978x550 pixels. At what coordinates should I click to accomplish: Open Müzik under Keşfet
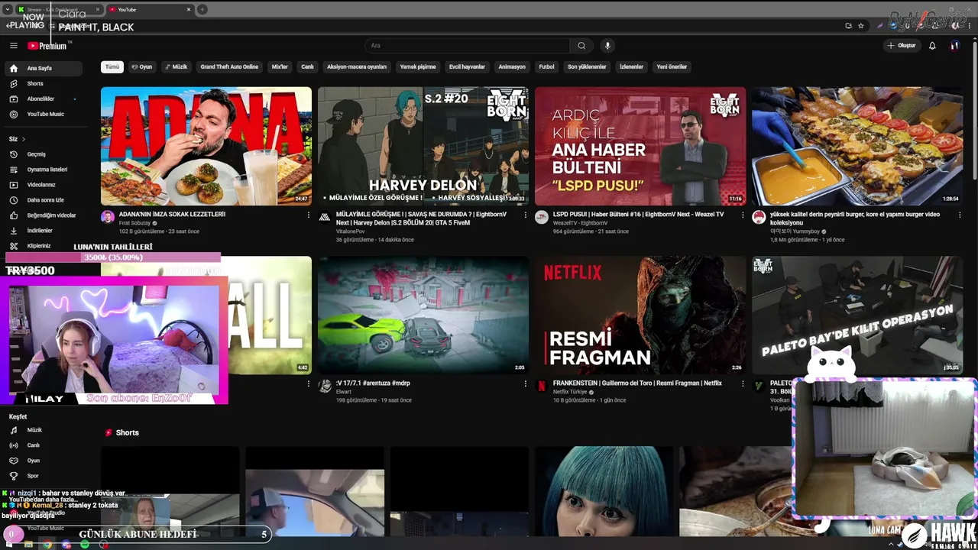tap(44, 430)
